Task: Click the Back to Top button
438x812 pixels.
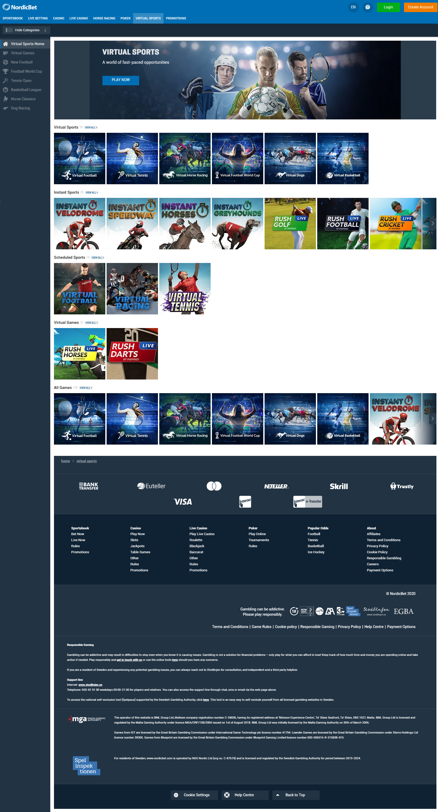Action: click(295, 795)
